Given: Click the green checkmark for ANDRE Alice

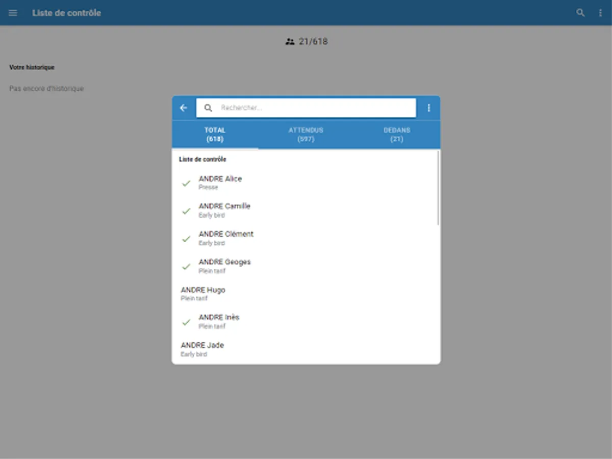Looking at the screenshot, I should tap(186, 183).
